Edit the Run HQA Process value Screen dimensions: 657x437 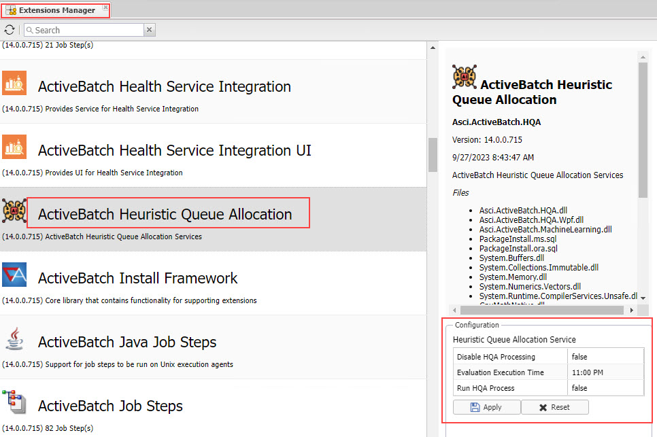pos(605,388)
